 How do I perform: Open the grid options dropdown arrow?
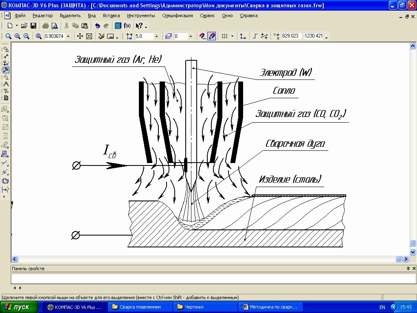(x=232, y=36)
